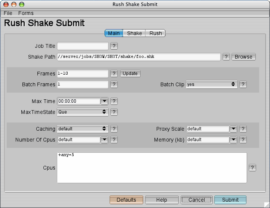Open the MaxTimeState Que selector
270x208 pixels.
(x=83, y=112)
